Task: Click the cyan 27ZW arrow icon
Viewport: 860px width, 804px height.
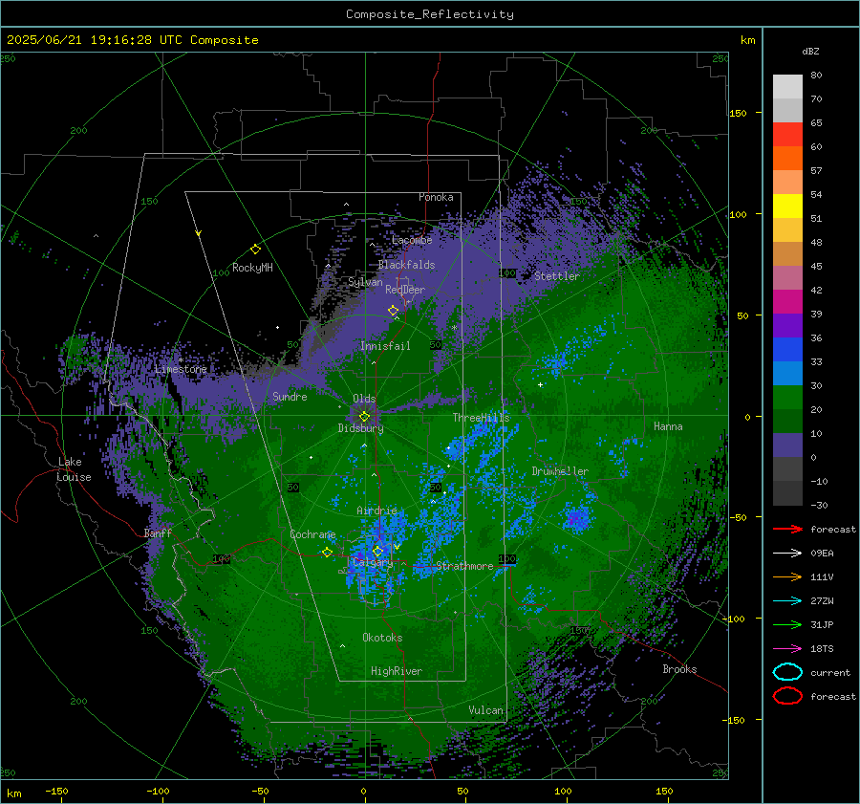Action: [787, 601]
